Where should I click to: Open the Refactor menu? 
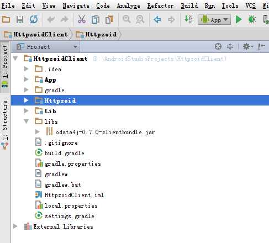point(160,6)
